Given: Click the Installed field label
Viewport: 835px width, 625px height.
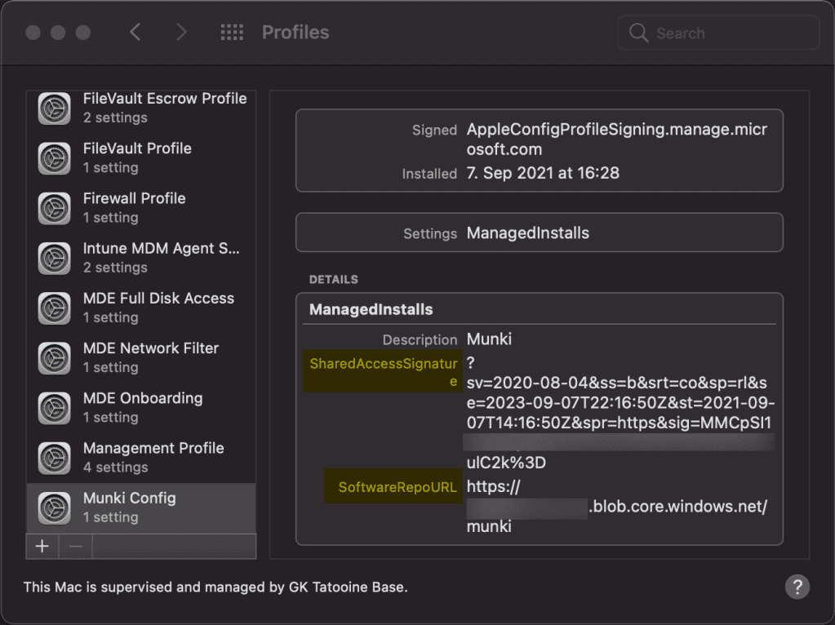Looking at the screenshot, I should [x=429, y=174].
